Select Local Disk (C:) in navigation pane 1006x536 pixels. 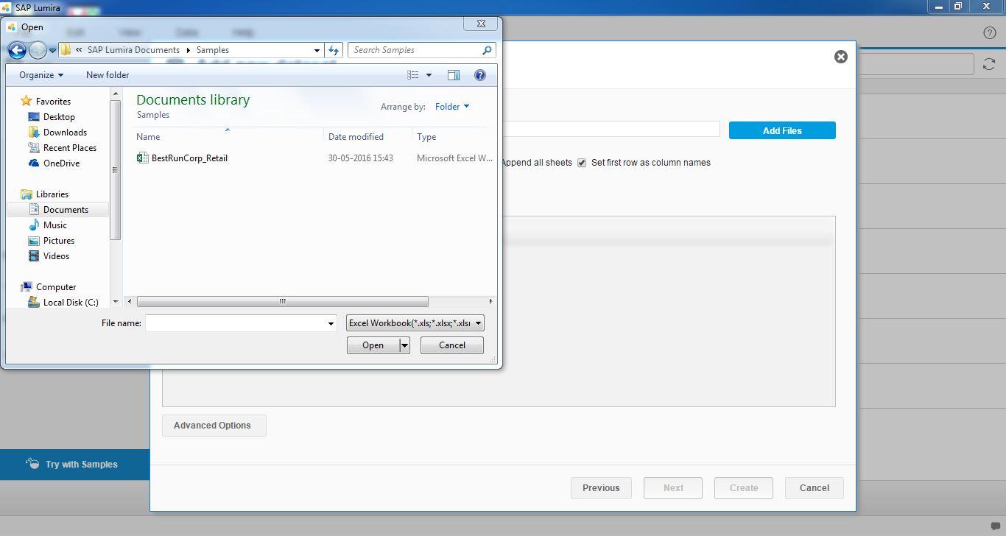70,303
